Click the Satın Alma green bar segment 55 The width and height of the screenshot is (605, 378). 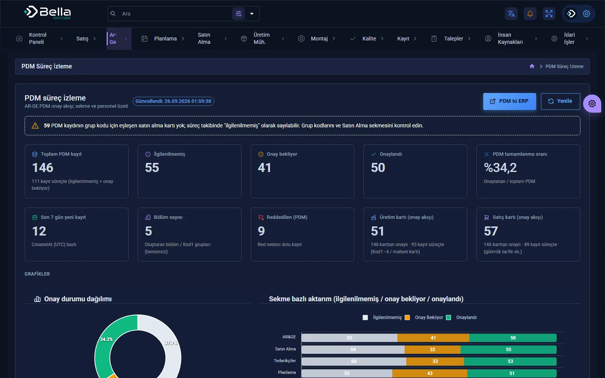coord(509,350)
